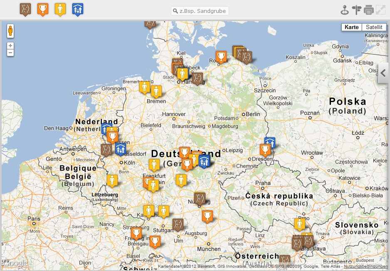Click the Chemnitz city label
390x271 pixels.
pos(247,166)
